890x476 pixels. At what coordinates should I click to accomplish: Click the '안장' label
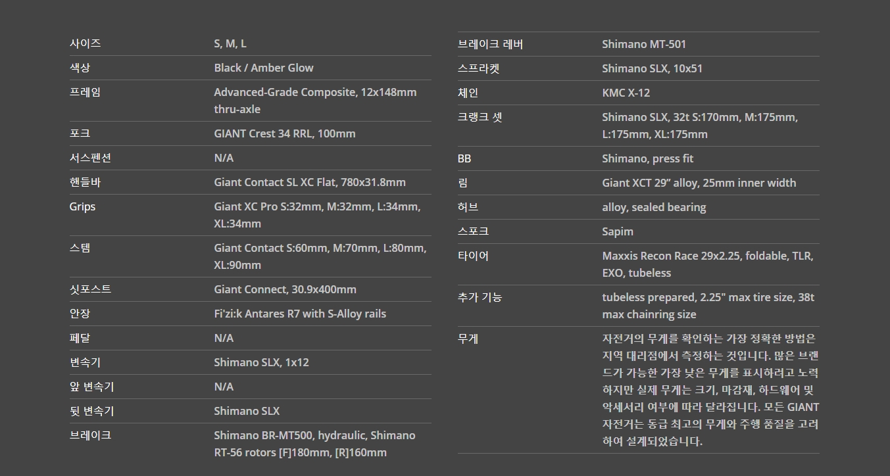click(80, 314)
